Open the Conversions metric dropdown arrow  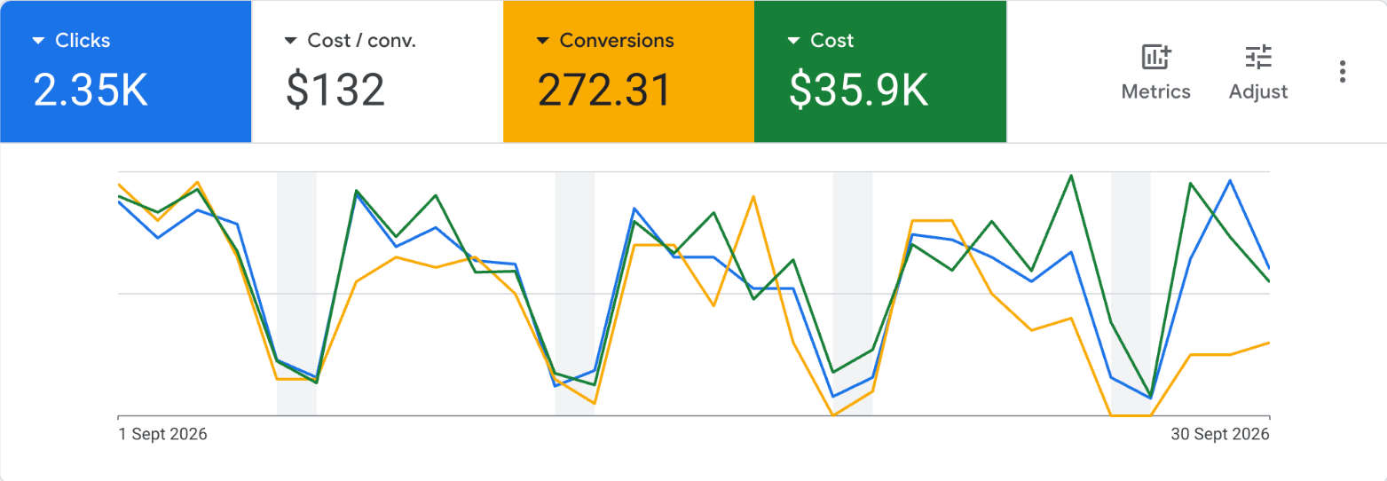pyautogui.click(x=542, y=41)
